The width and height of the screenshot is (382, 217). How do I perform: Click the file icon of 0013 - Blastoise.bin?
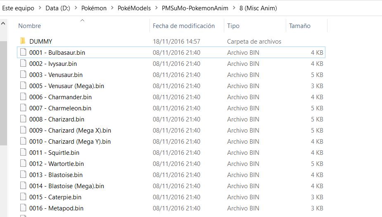click(x=23, y=175)
